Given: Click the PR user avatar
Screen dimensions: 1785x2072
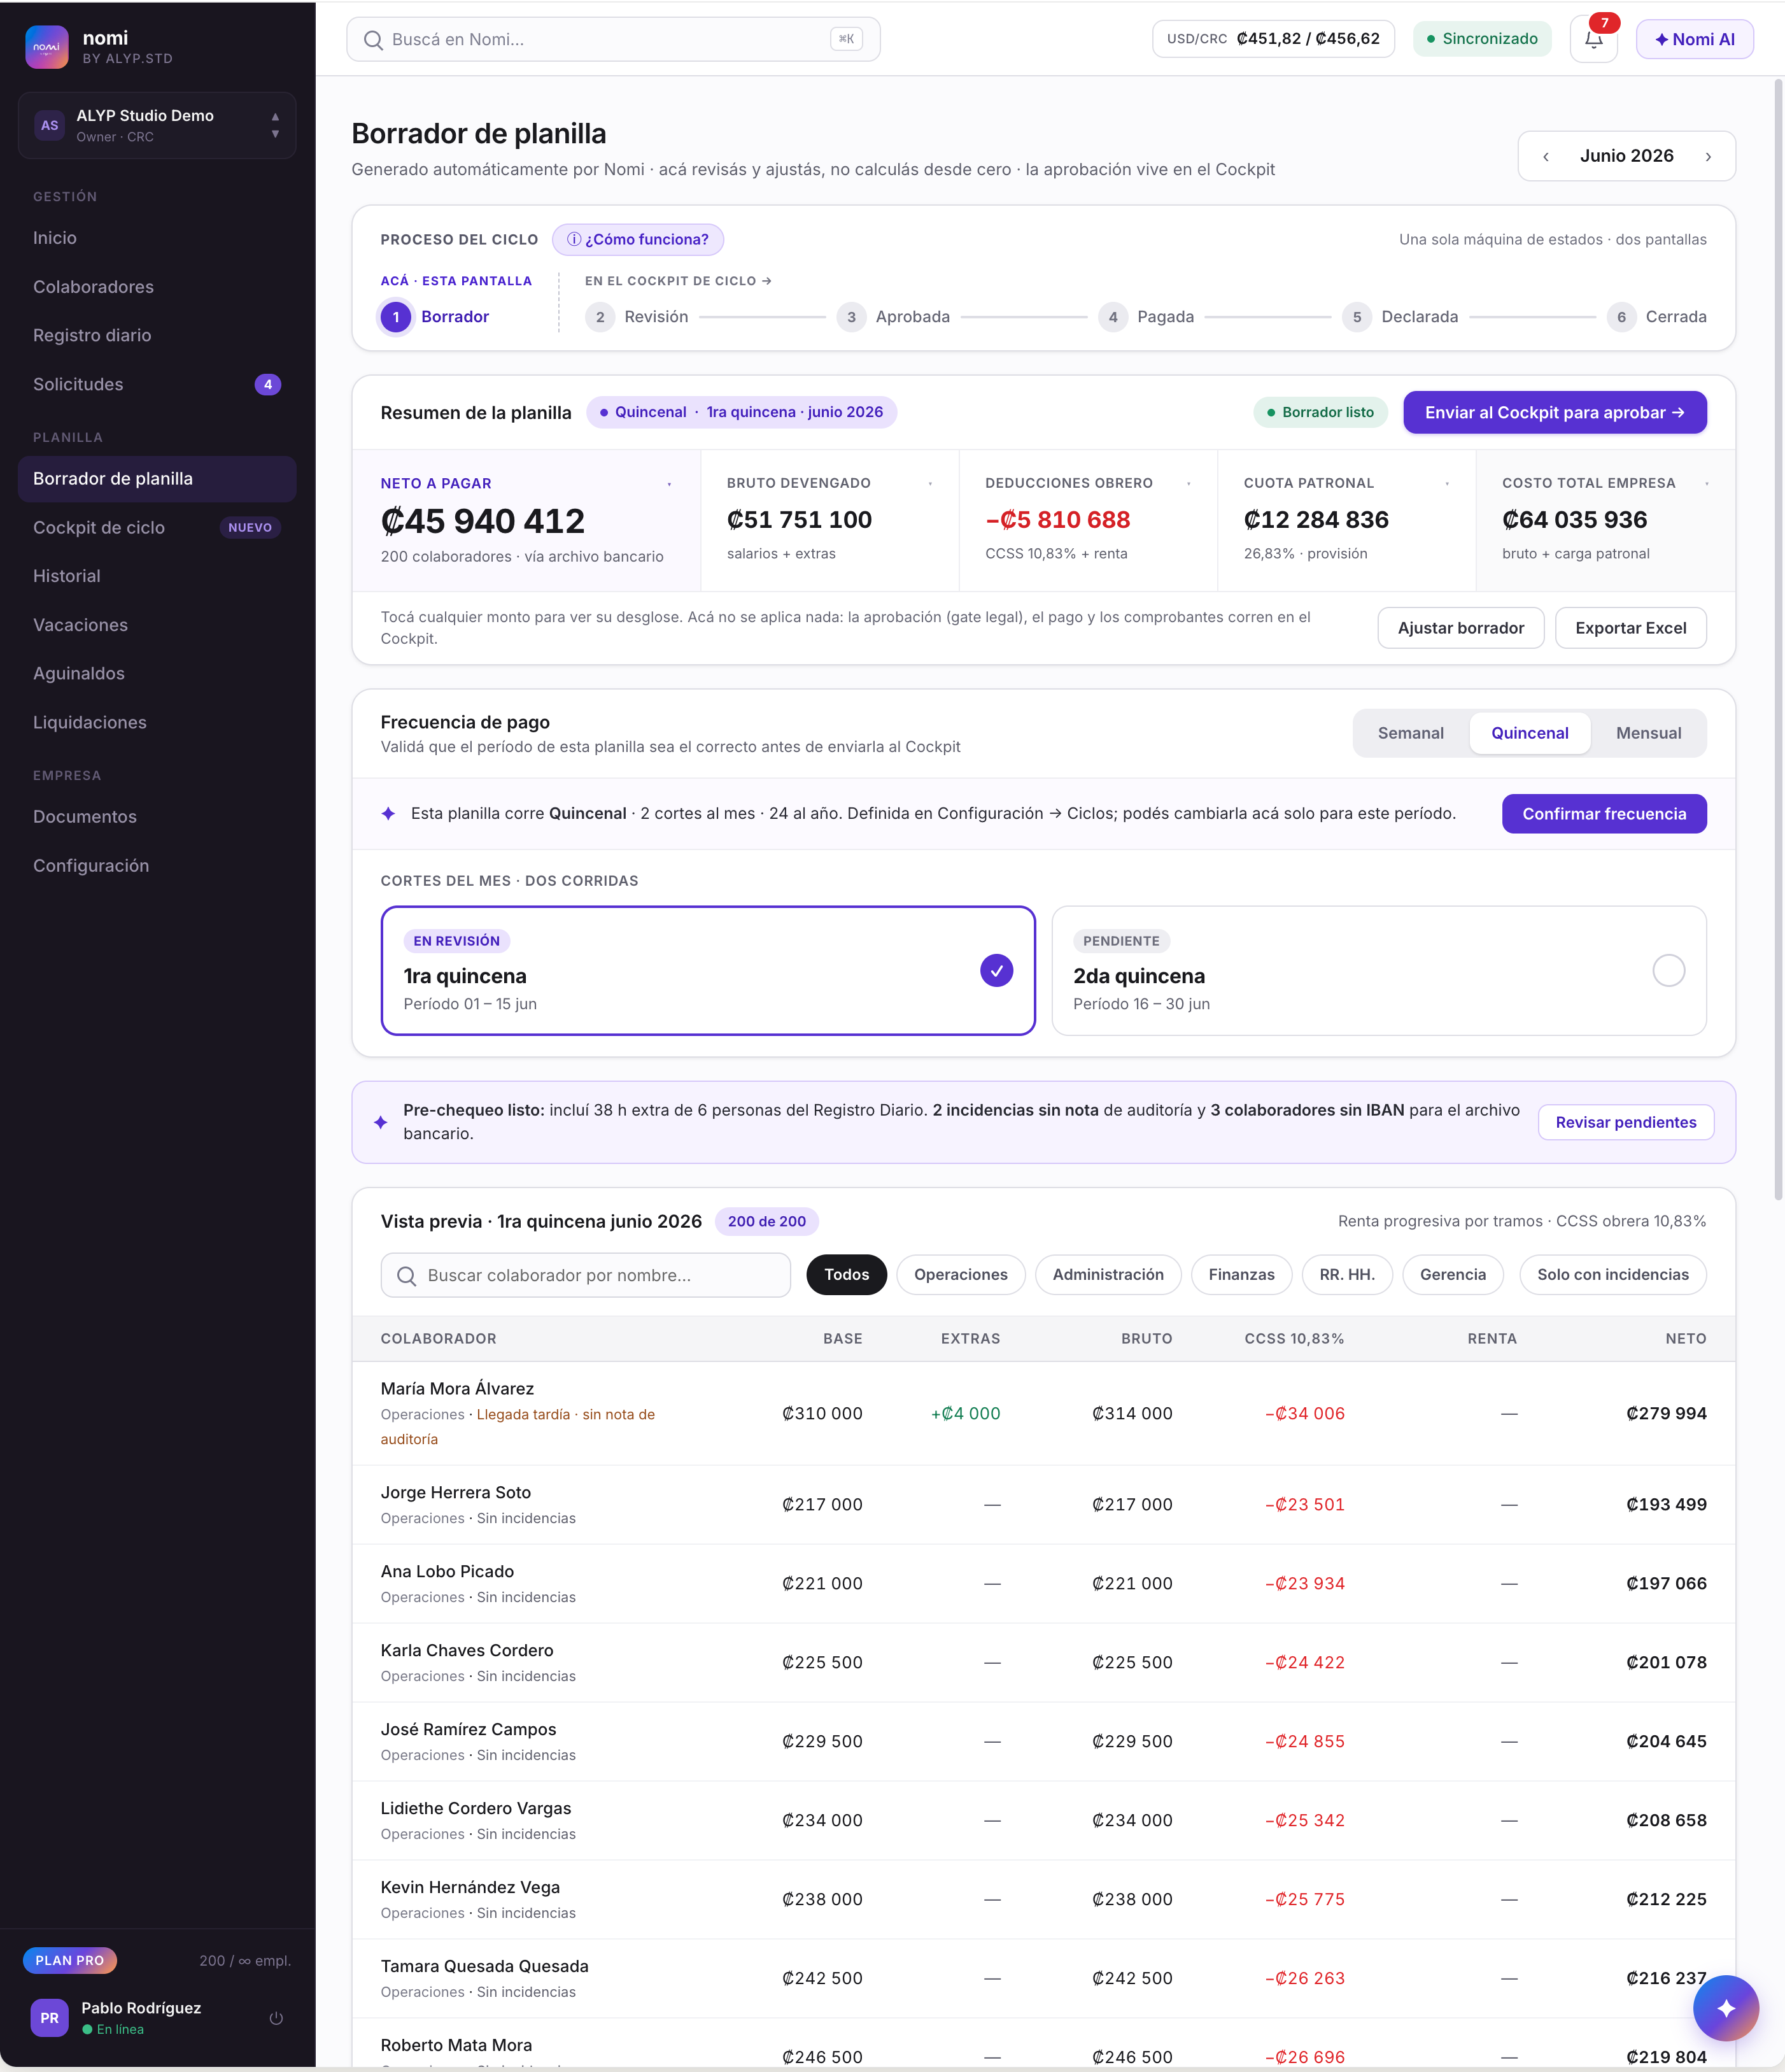Looking at the screenshot, I should click(49, 2018).
